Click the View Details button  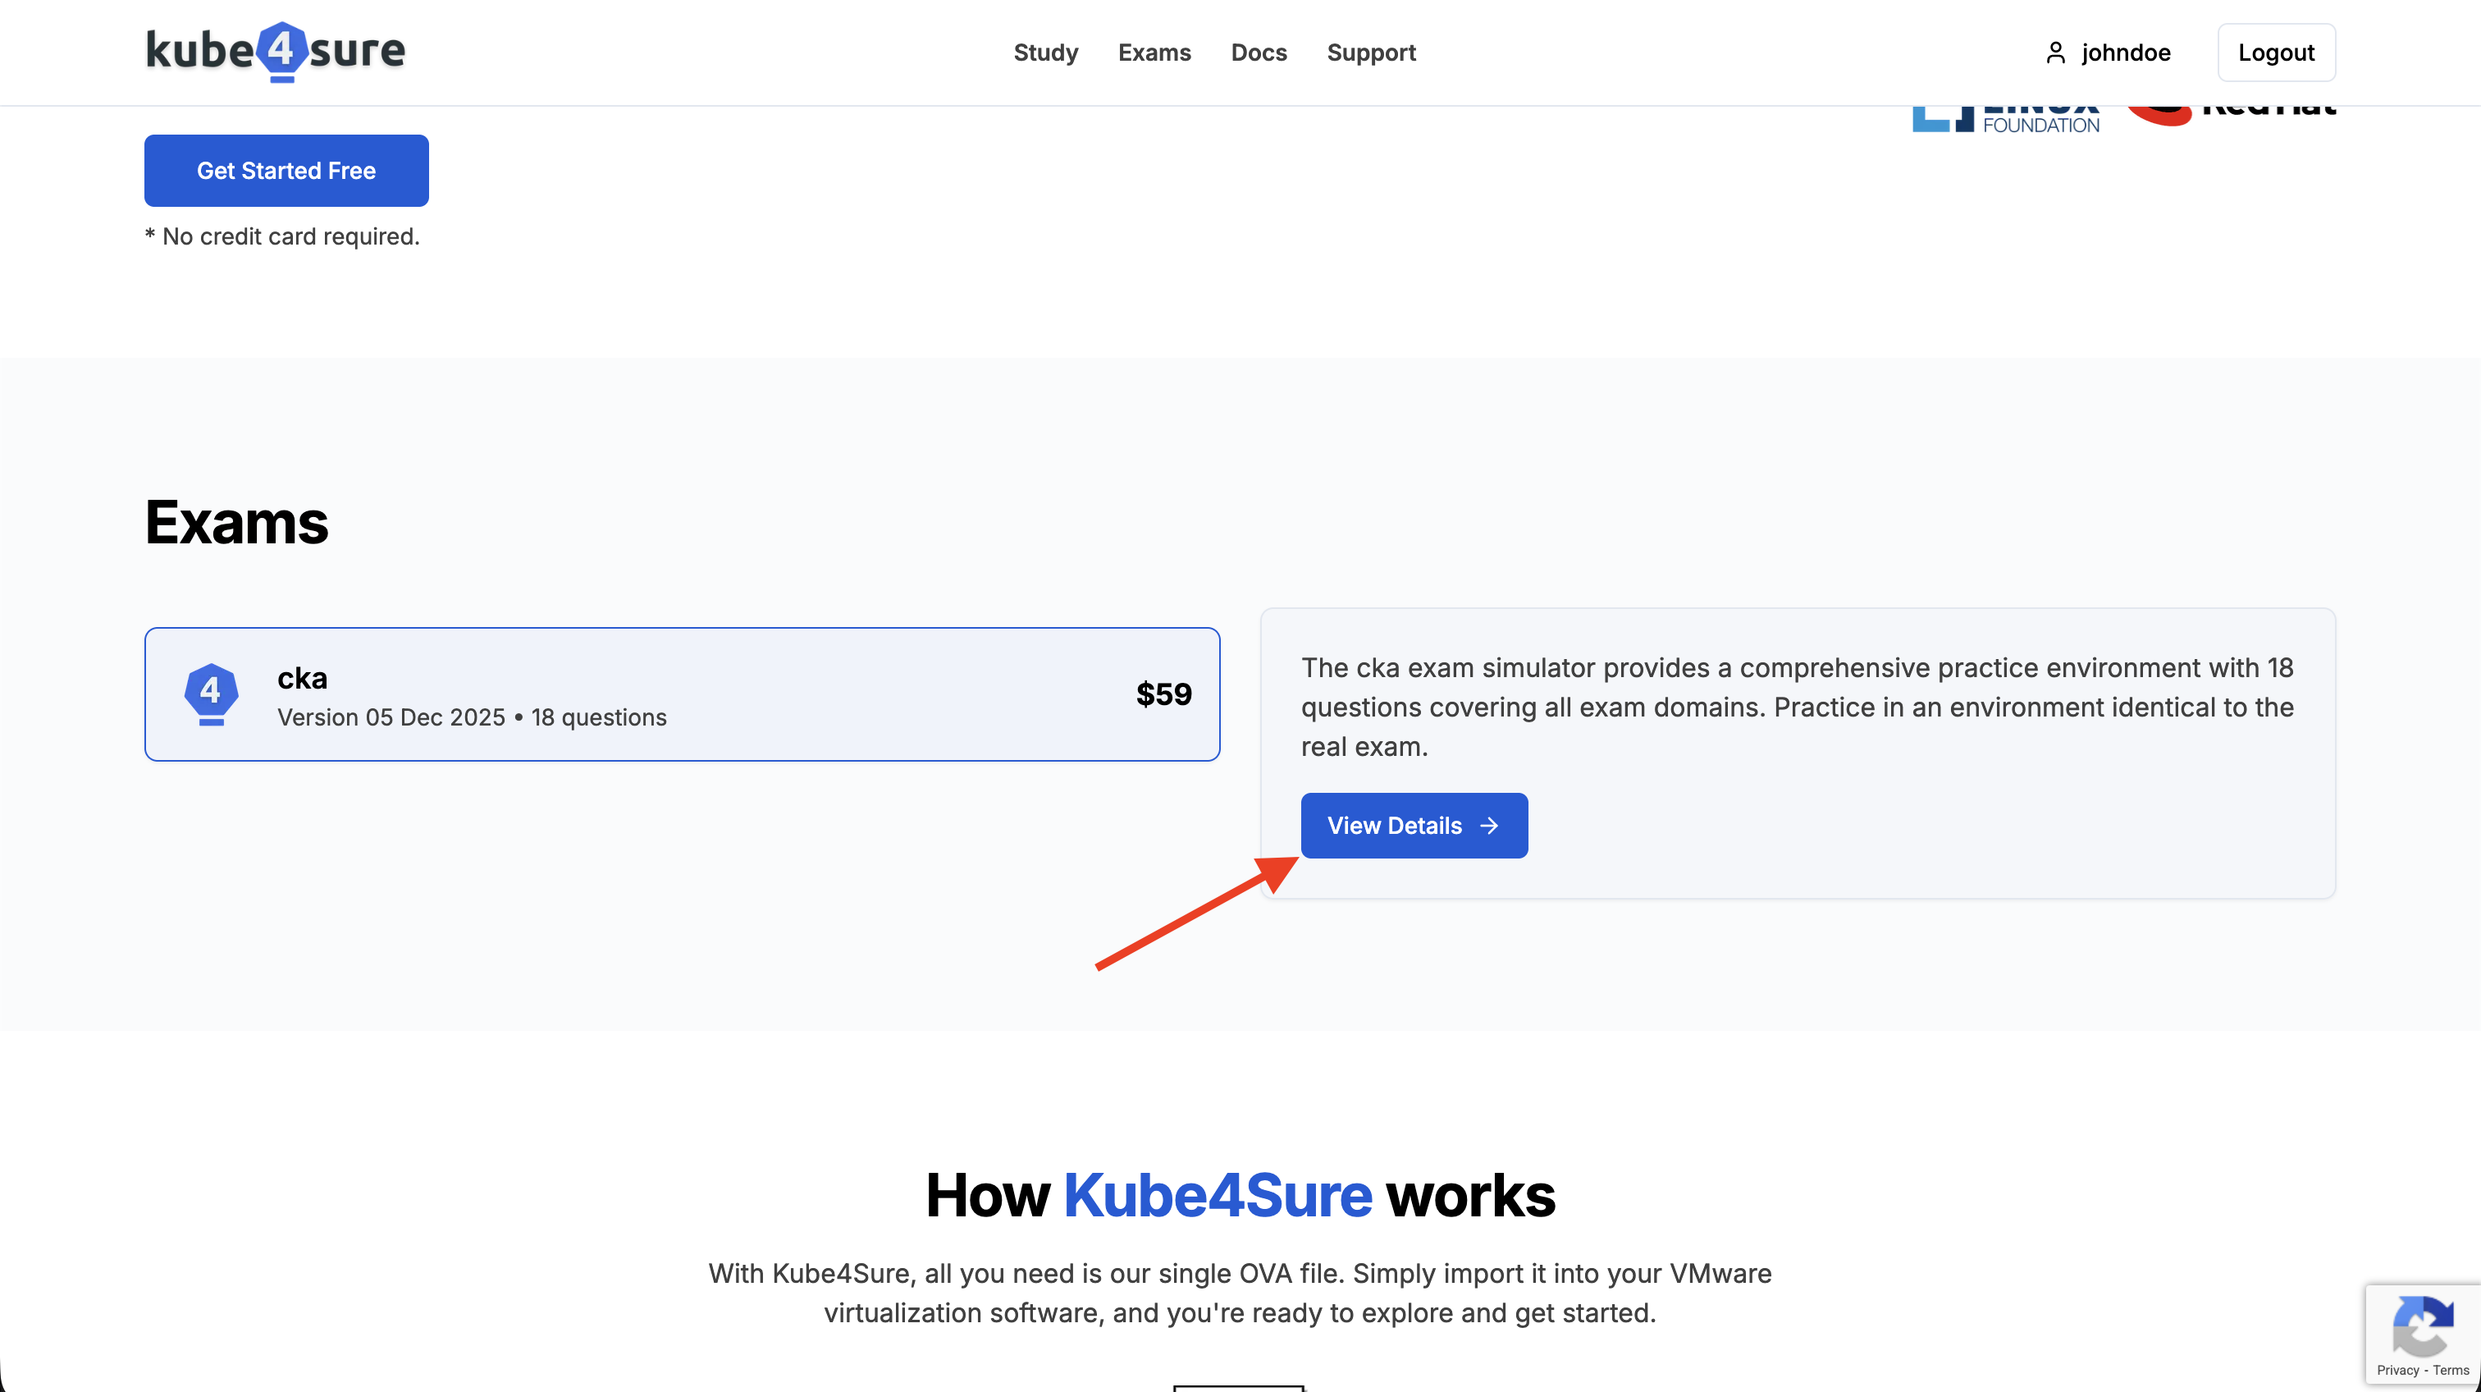coord(1414,826)
